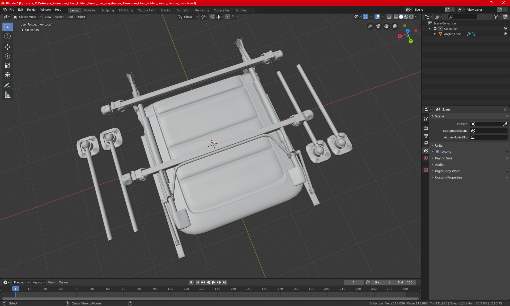This screenshot has width=510, height=306.
Task: Toggle auto keying record button
Action: [191, 282]
